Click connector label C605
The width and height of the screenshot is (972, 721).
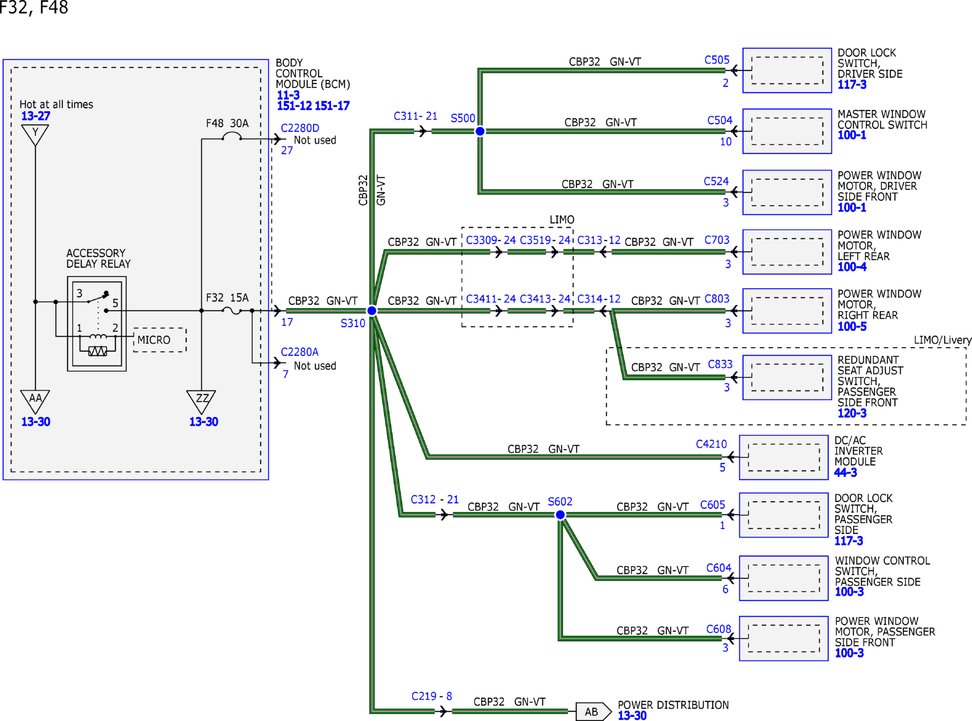tap(713, 505)
